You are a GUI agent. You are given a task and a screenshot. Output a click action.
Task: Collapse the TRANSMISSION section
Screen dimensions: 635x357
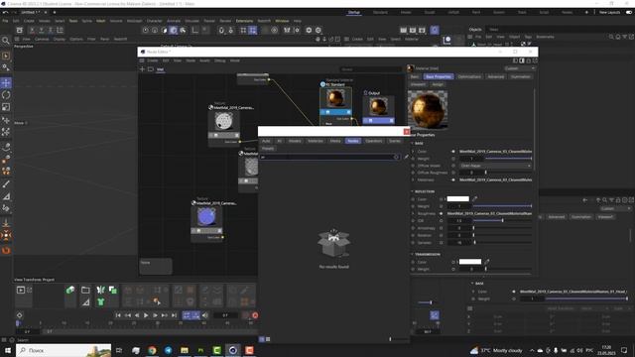413,254
